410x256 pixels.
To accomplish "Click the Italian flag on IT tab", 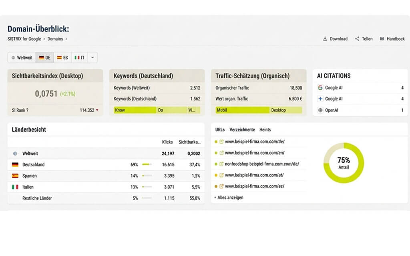I will coord(77,58).
